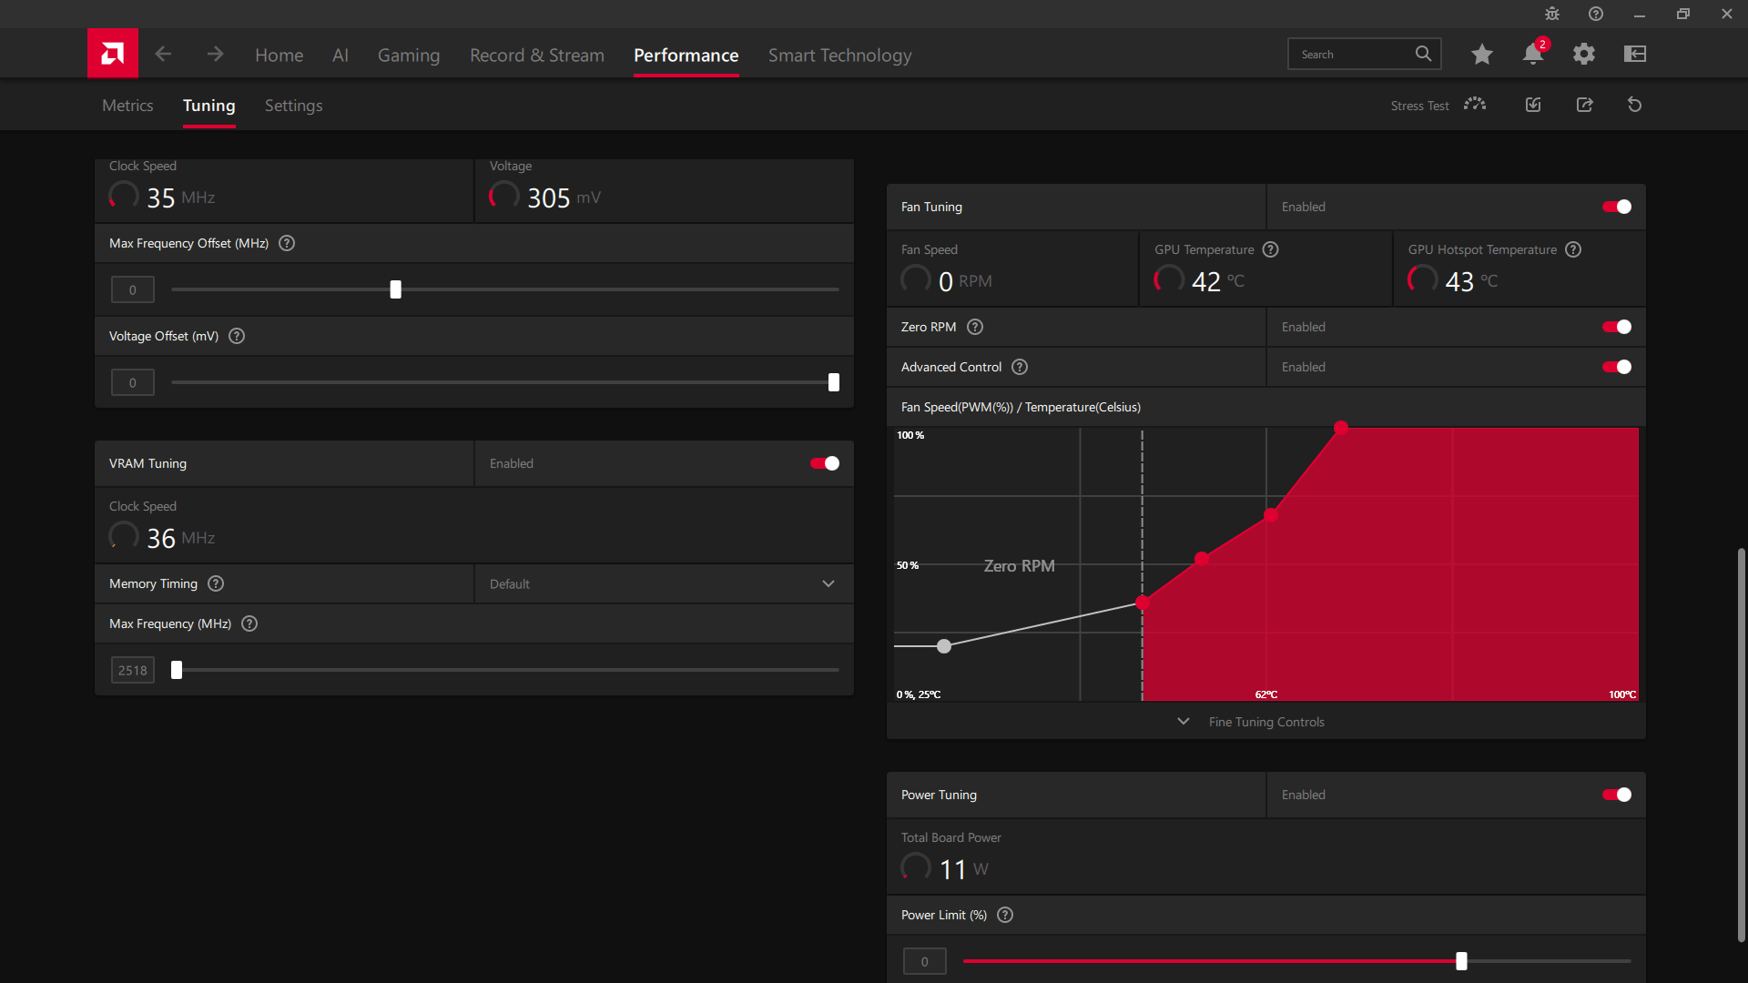Open the Max Frequency Offset help tooltip
The height and width of the screenshot is (983, 1748).
(286, 243)
